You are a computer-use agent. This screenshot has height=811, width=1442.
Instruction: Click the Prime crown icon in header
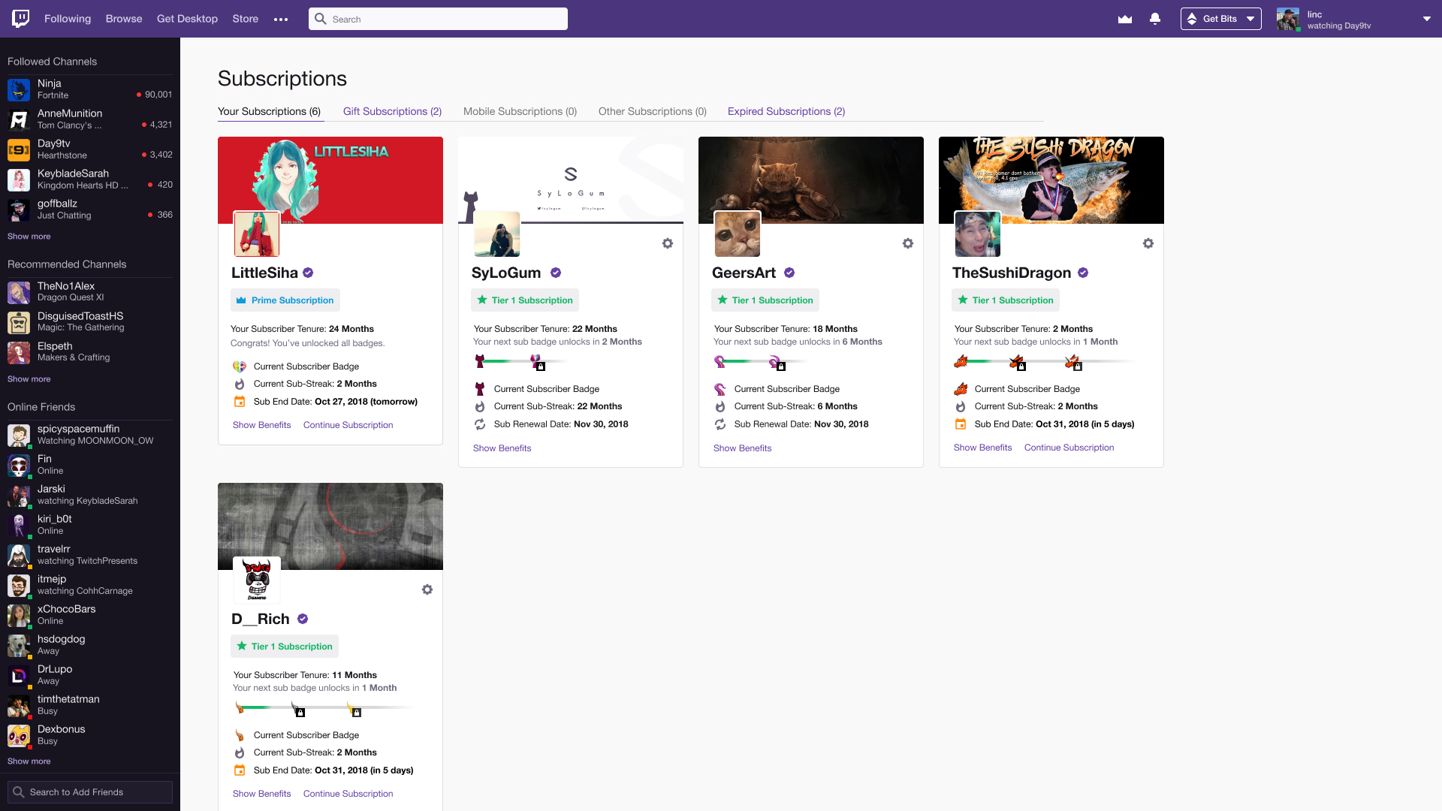click(1125, 19)
